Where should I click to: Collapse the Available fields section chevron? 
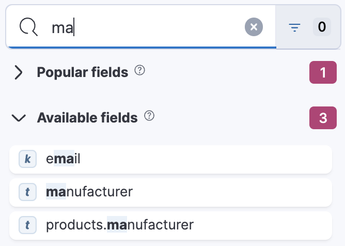(x=19, y=118)
